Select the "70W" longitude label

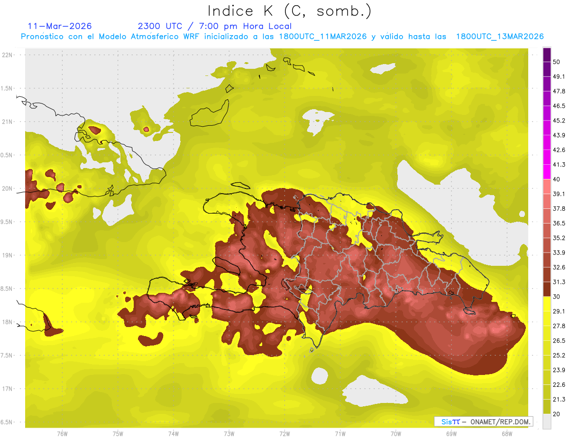click(396, 434)
